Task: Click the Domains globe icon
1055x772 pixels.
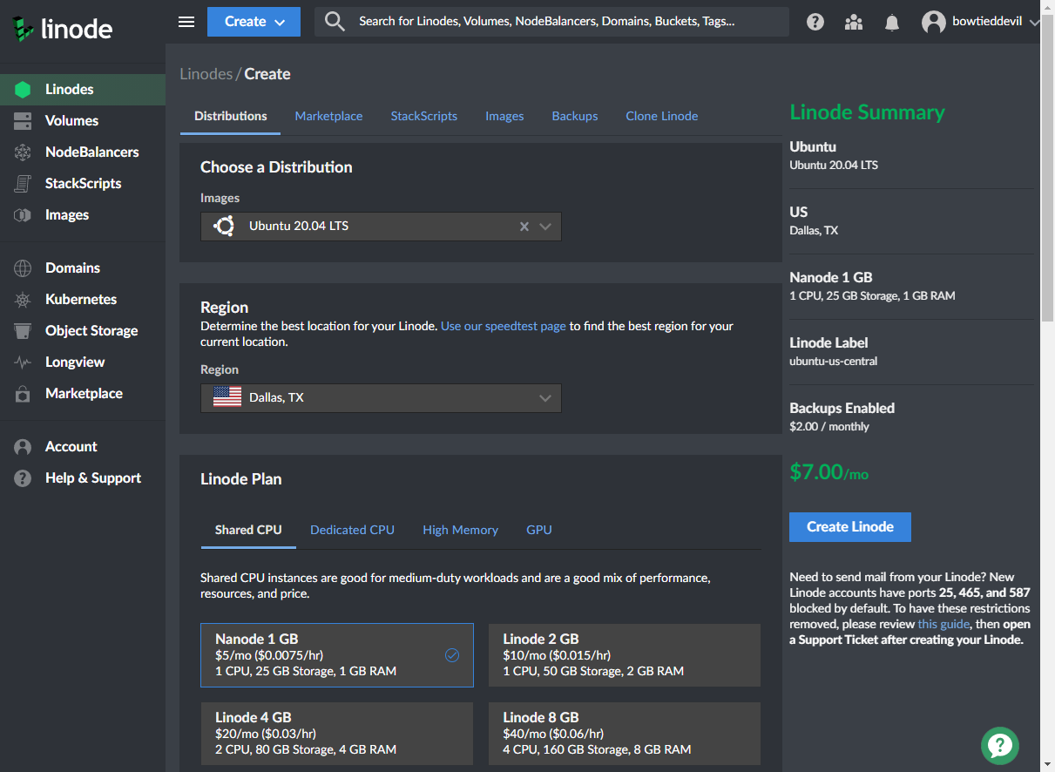Action: coord(23,268)
